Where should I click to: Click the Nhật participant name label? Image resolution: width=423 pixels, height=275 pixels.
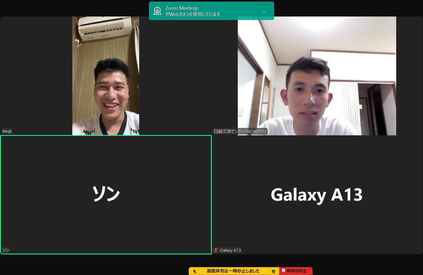7,132
